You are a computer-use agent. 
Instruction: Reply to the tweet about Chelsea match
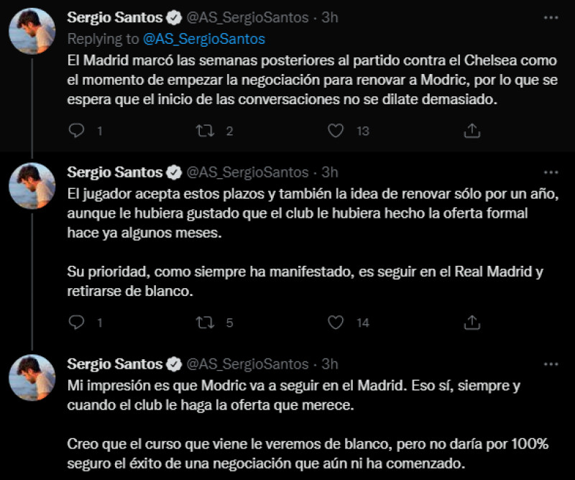pyautogui.click(x=76, y=130)
